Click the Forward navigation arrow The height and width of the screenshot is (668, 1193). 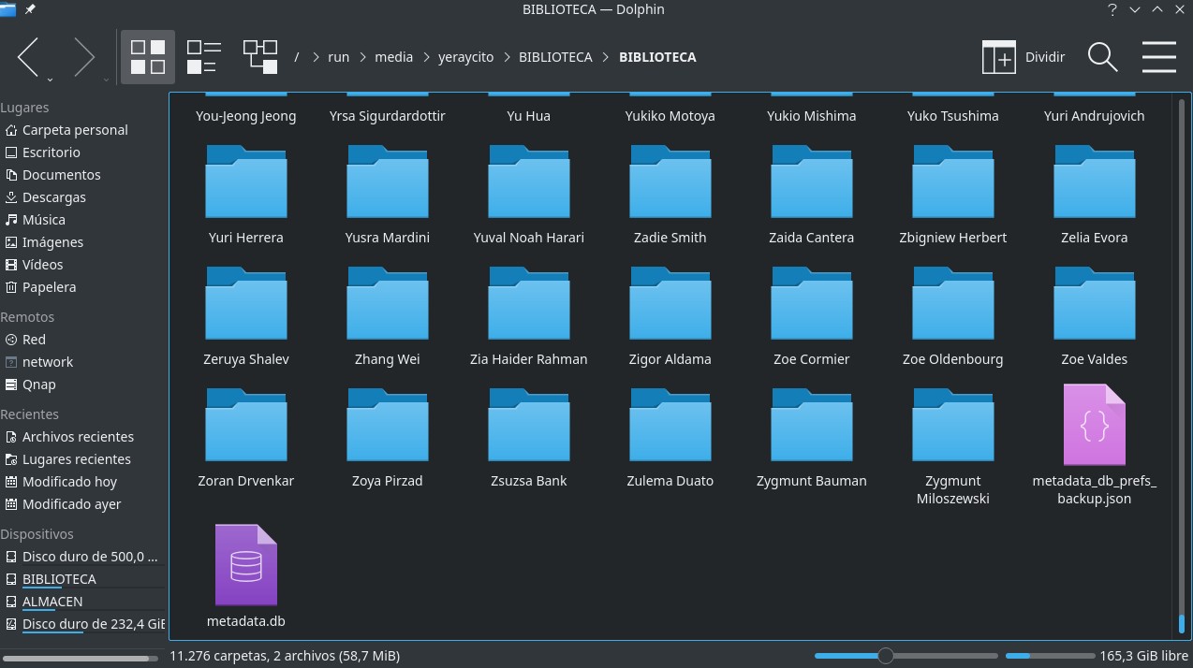click(x=83, y=57)
